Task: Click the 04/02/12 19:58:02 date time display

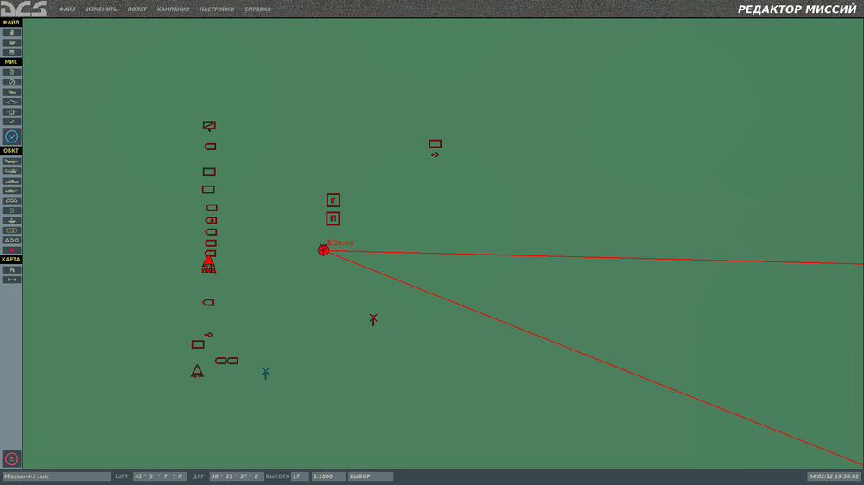Action: (833, 476)
